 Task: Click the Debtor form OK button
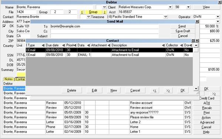point(206,88)
